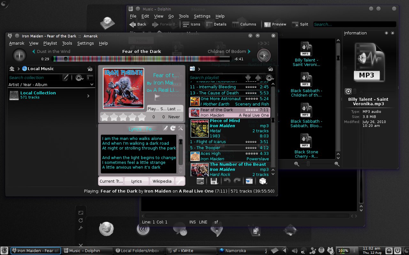Toggle merged collection view icon
The image size is (409, 255).
click(90, 77)
